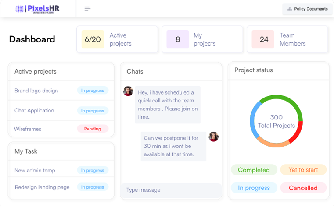Open the Brand logo design project
This screenshot has width=334, height=207.
pos(36,91)
